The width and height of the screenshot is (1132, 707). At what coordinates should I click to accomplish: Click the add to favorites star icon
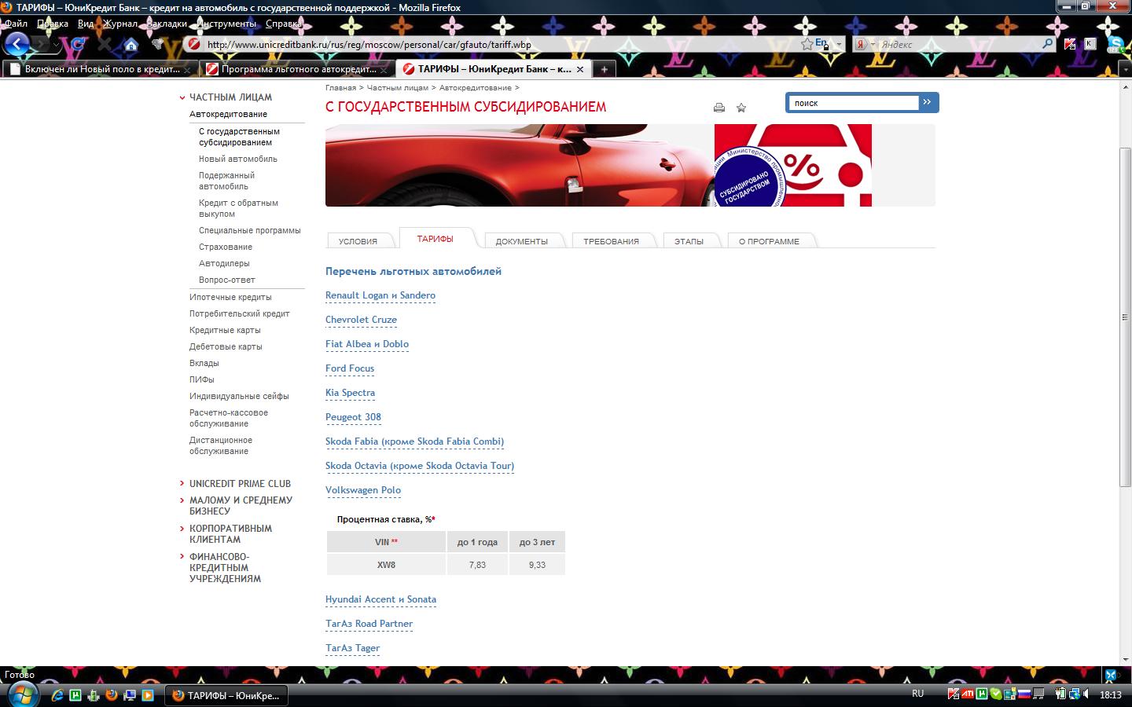(x=741, y=108)
